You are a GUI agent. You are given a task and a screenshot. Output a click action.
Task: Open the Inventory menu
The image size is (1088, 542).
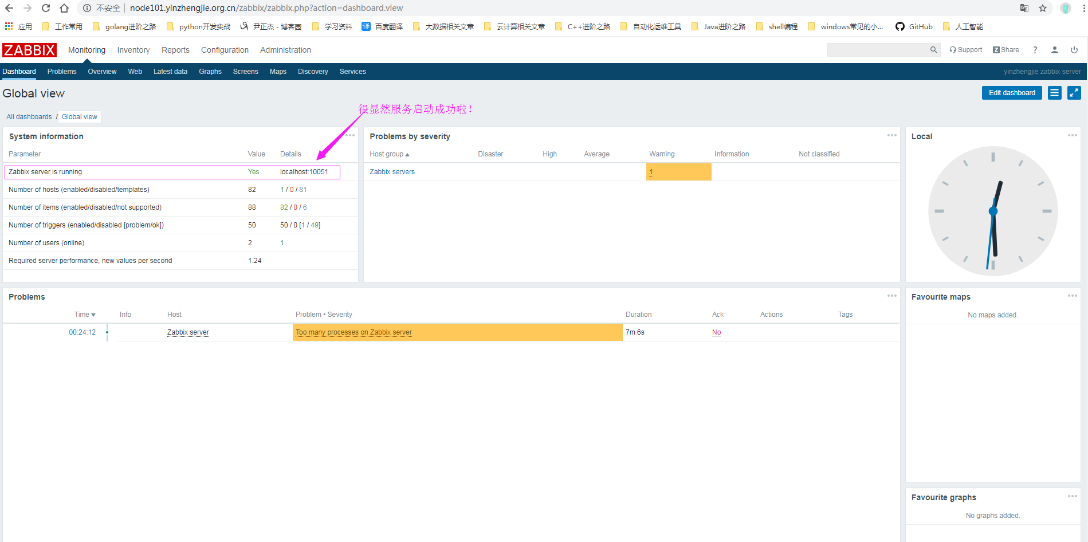click(x=133, y=50)
